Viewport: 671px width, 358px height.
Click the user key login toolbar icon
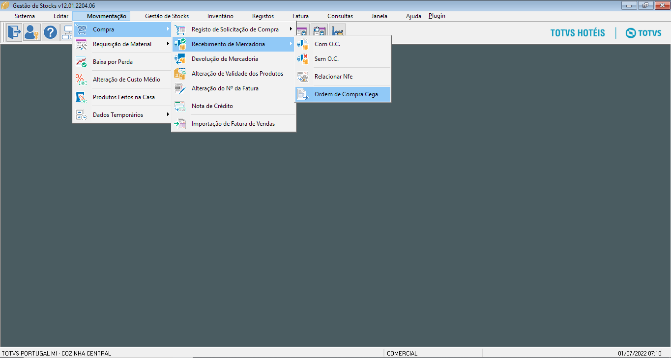click(32, 32)
